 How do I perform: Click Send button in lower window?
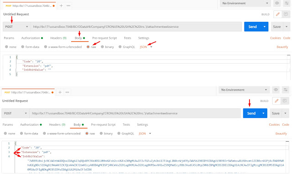(251, 113)
